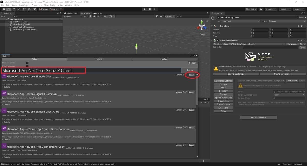The image size is (307, 166).
Task: Toggle scene lighting bulb icon
Action: pyautogui.click(x=90, y=16)
